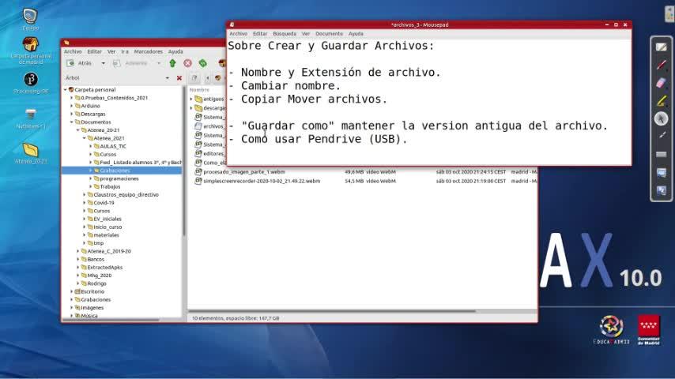Open the Árbol side panel dropdown
The height and width of the screenshot is (379, 675).
(167, 78)
